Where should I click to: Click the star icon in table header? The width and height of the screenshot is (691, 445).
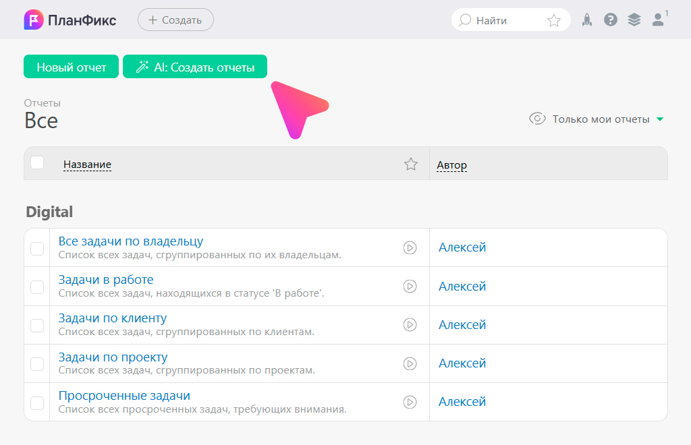411,164
